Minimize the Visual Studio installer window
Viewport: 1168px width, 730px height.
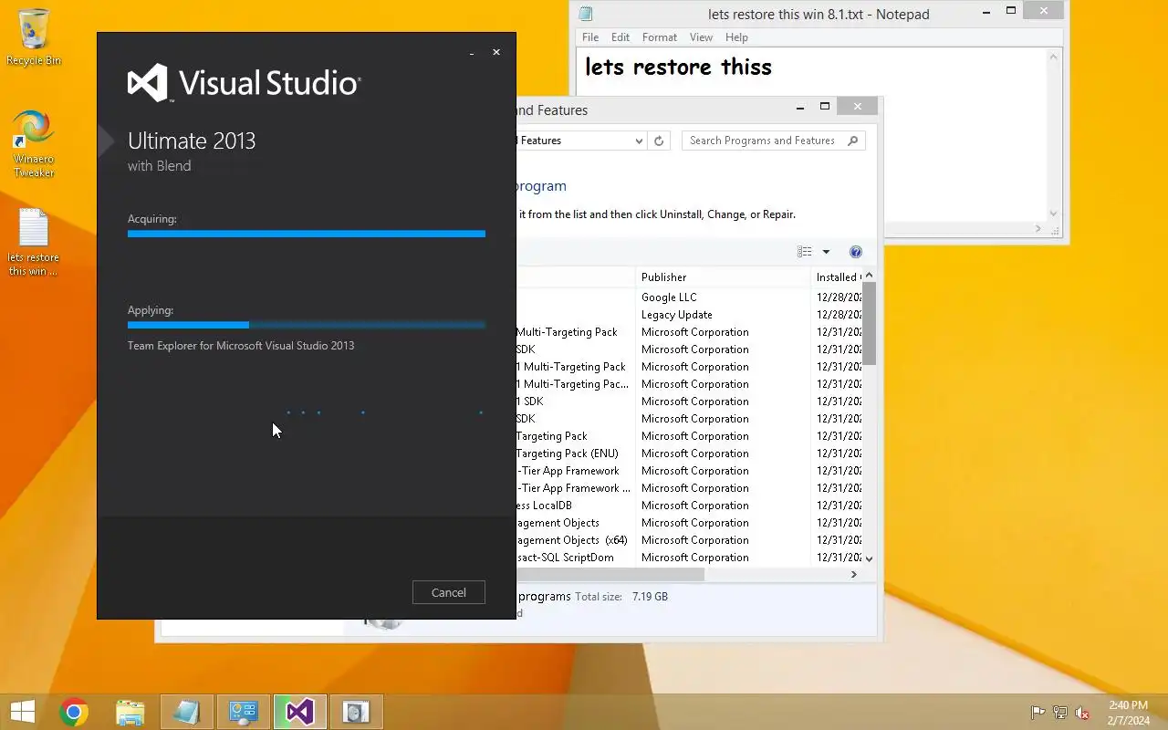[472, 53]
